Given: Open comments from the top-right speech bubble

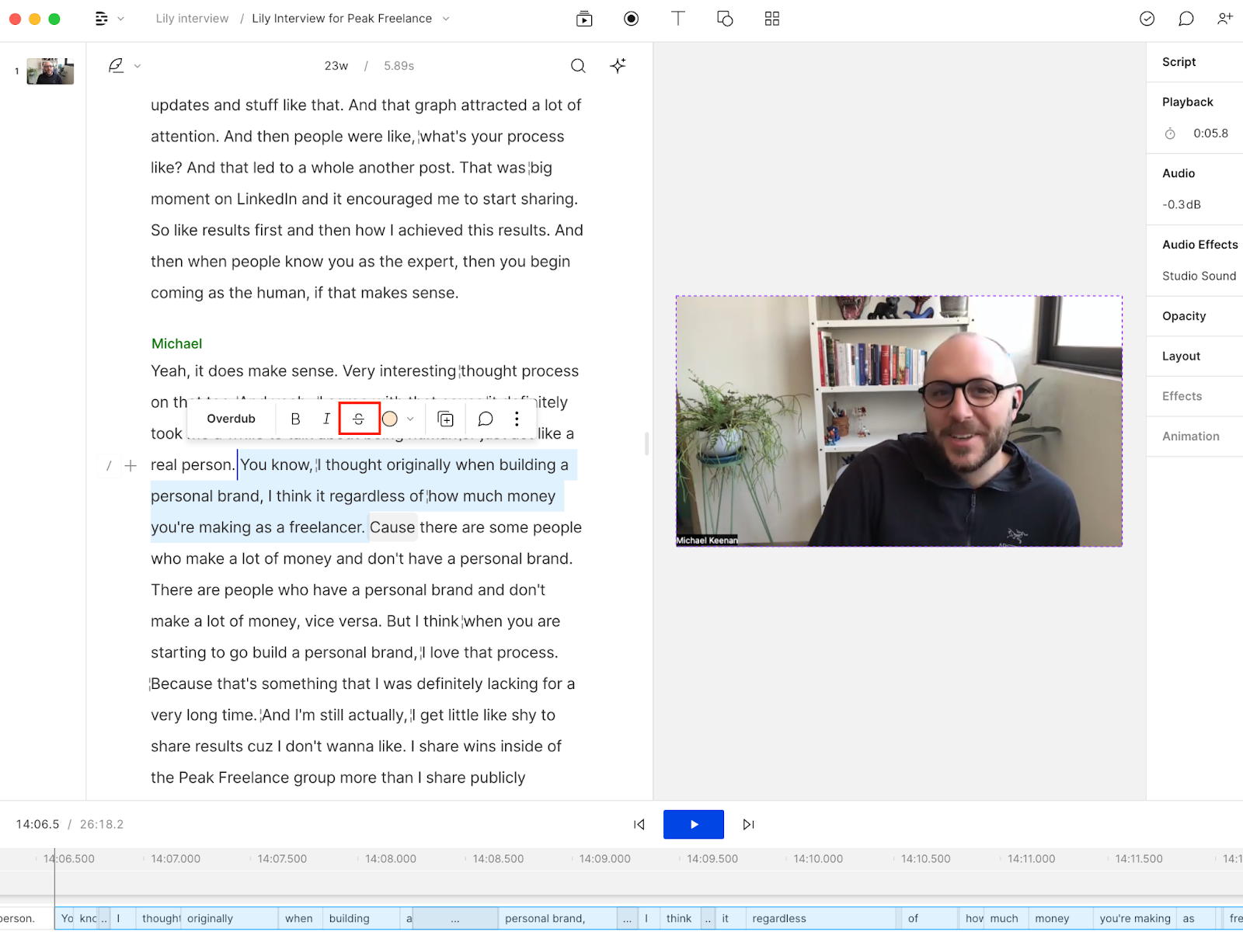Looking at the screenshot, I should 1186,18.
